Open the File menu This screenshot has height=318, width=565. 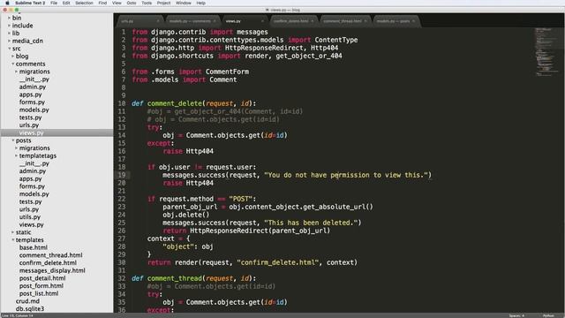pos(54,3)
